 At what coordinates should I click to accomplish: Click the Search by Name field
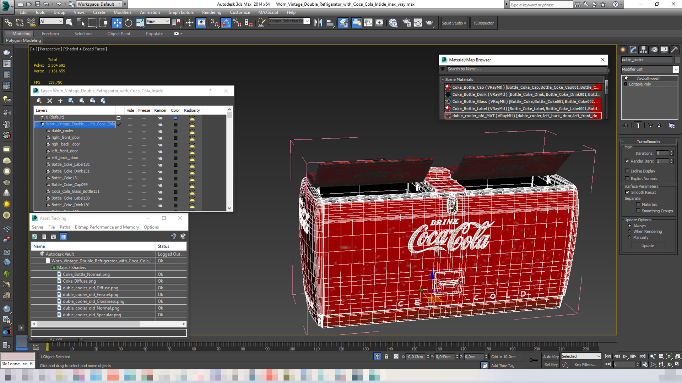pos(526,69)
